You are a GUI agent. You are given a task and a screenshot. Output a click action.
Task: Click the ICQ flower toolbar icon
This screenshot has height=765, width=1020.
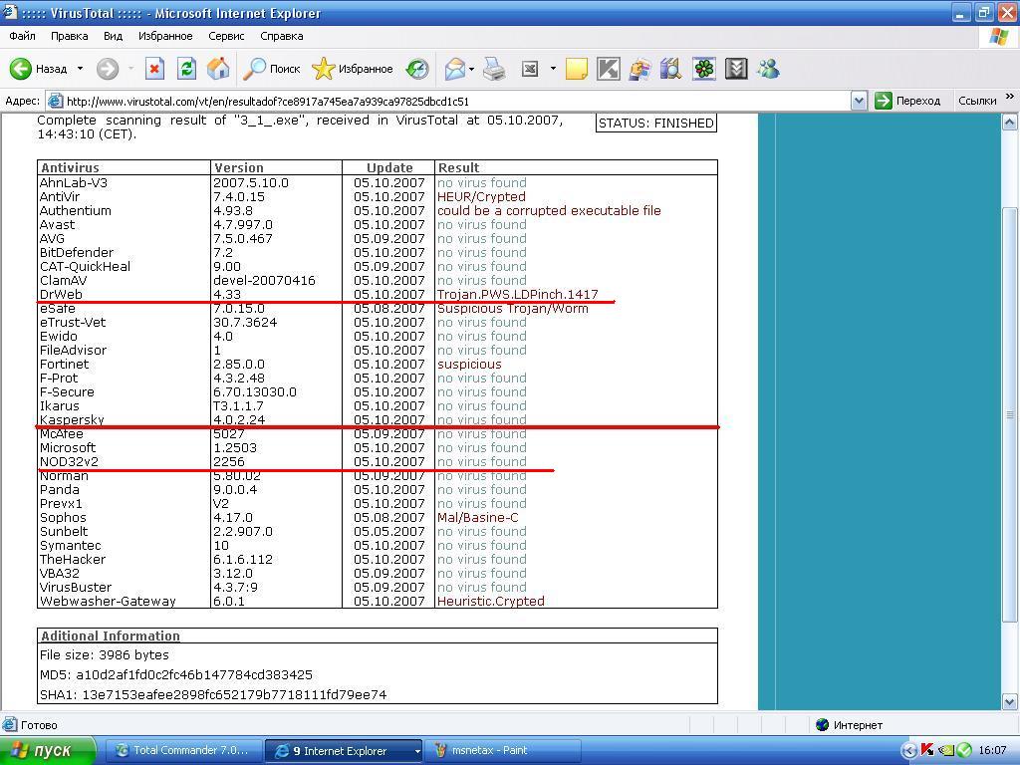(704, 69)
